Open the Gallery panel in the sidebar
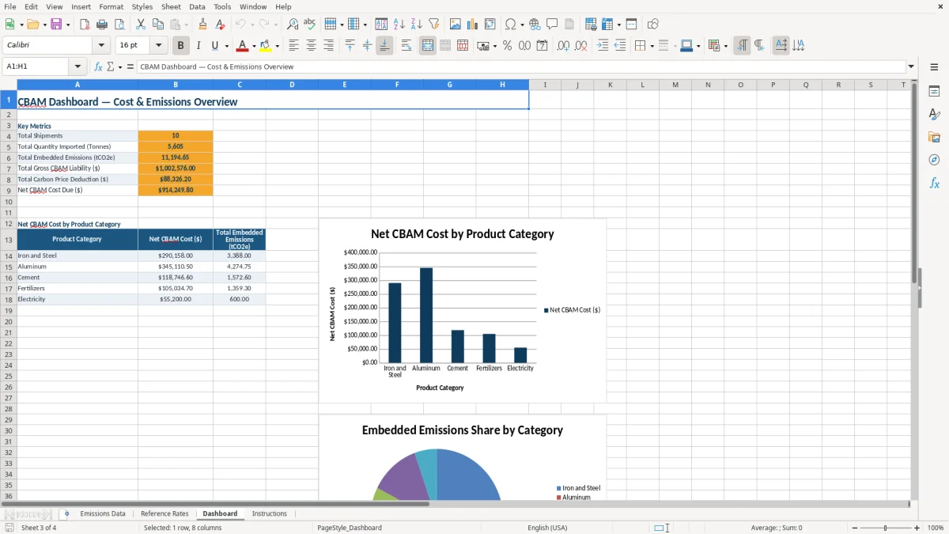 [934, 137]
